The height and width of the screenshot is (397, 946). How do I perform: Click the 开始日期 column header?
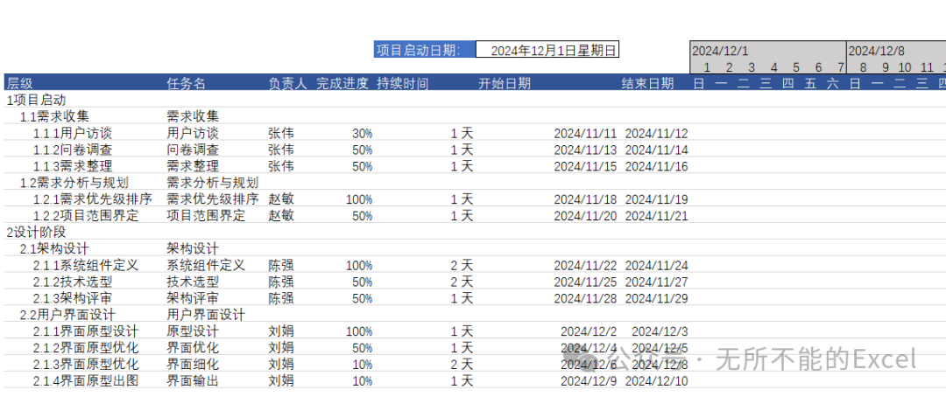(x=505, y=84)
